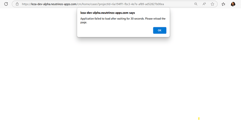241x126 pixels.
Task: Click the blank white page area below the alert
Action: tap(120, 77)
